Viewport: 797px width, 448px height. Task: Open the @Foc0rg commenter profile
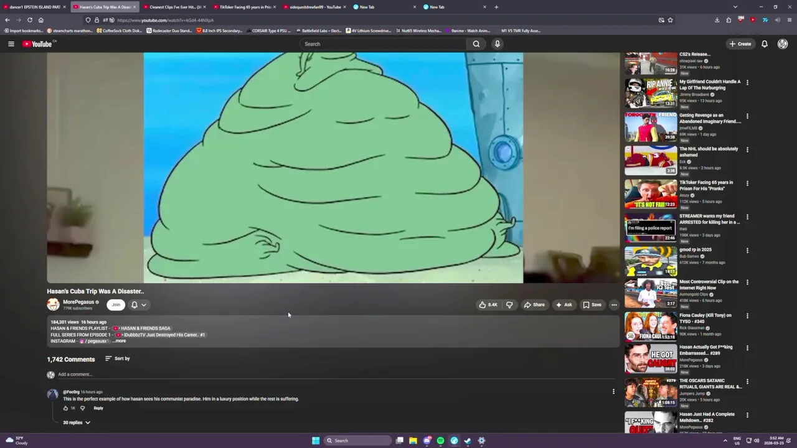(71, 392)
